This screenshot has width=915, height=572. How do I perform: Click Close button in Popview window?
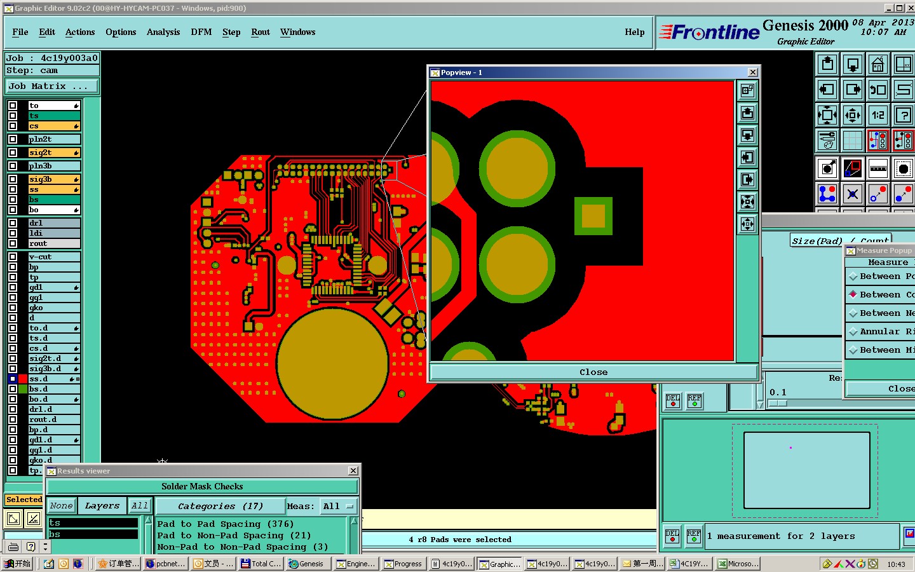pyautogui.click(x=593, y=372)
